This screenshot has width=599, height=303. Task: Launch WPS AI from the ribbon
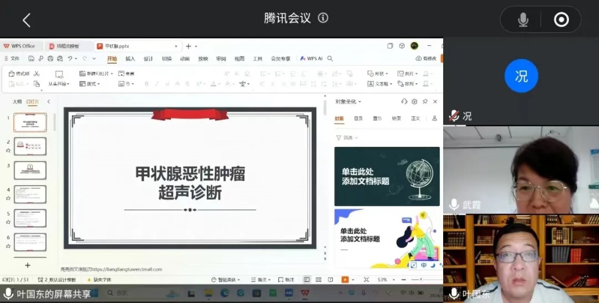tap(311, 58)
